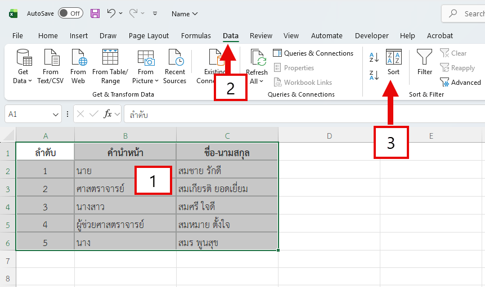Select column B header
Image resolution: width=485 pixels, height=287 pixels.
tap(125, 136)
